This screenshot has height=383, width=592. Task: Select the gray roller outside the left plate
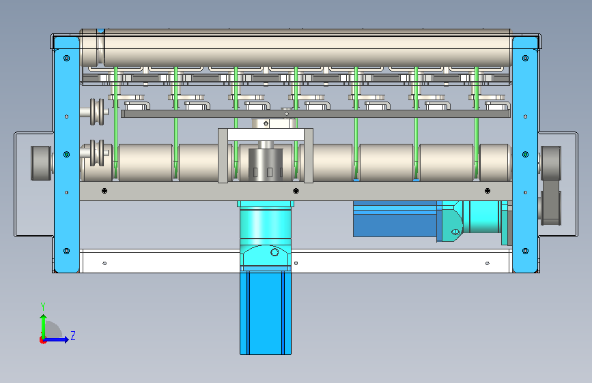41,164
